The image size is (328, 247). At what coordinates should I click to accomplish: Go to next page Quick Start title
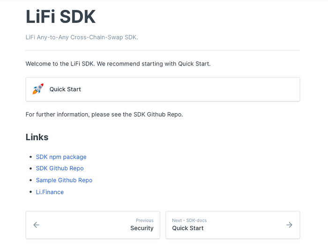(x=187, y=228)
